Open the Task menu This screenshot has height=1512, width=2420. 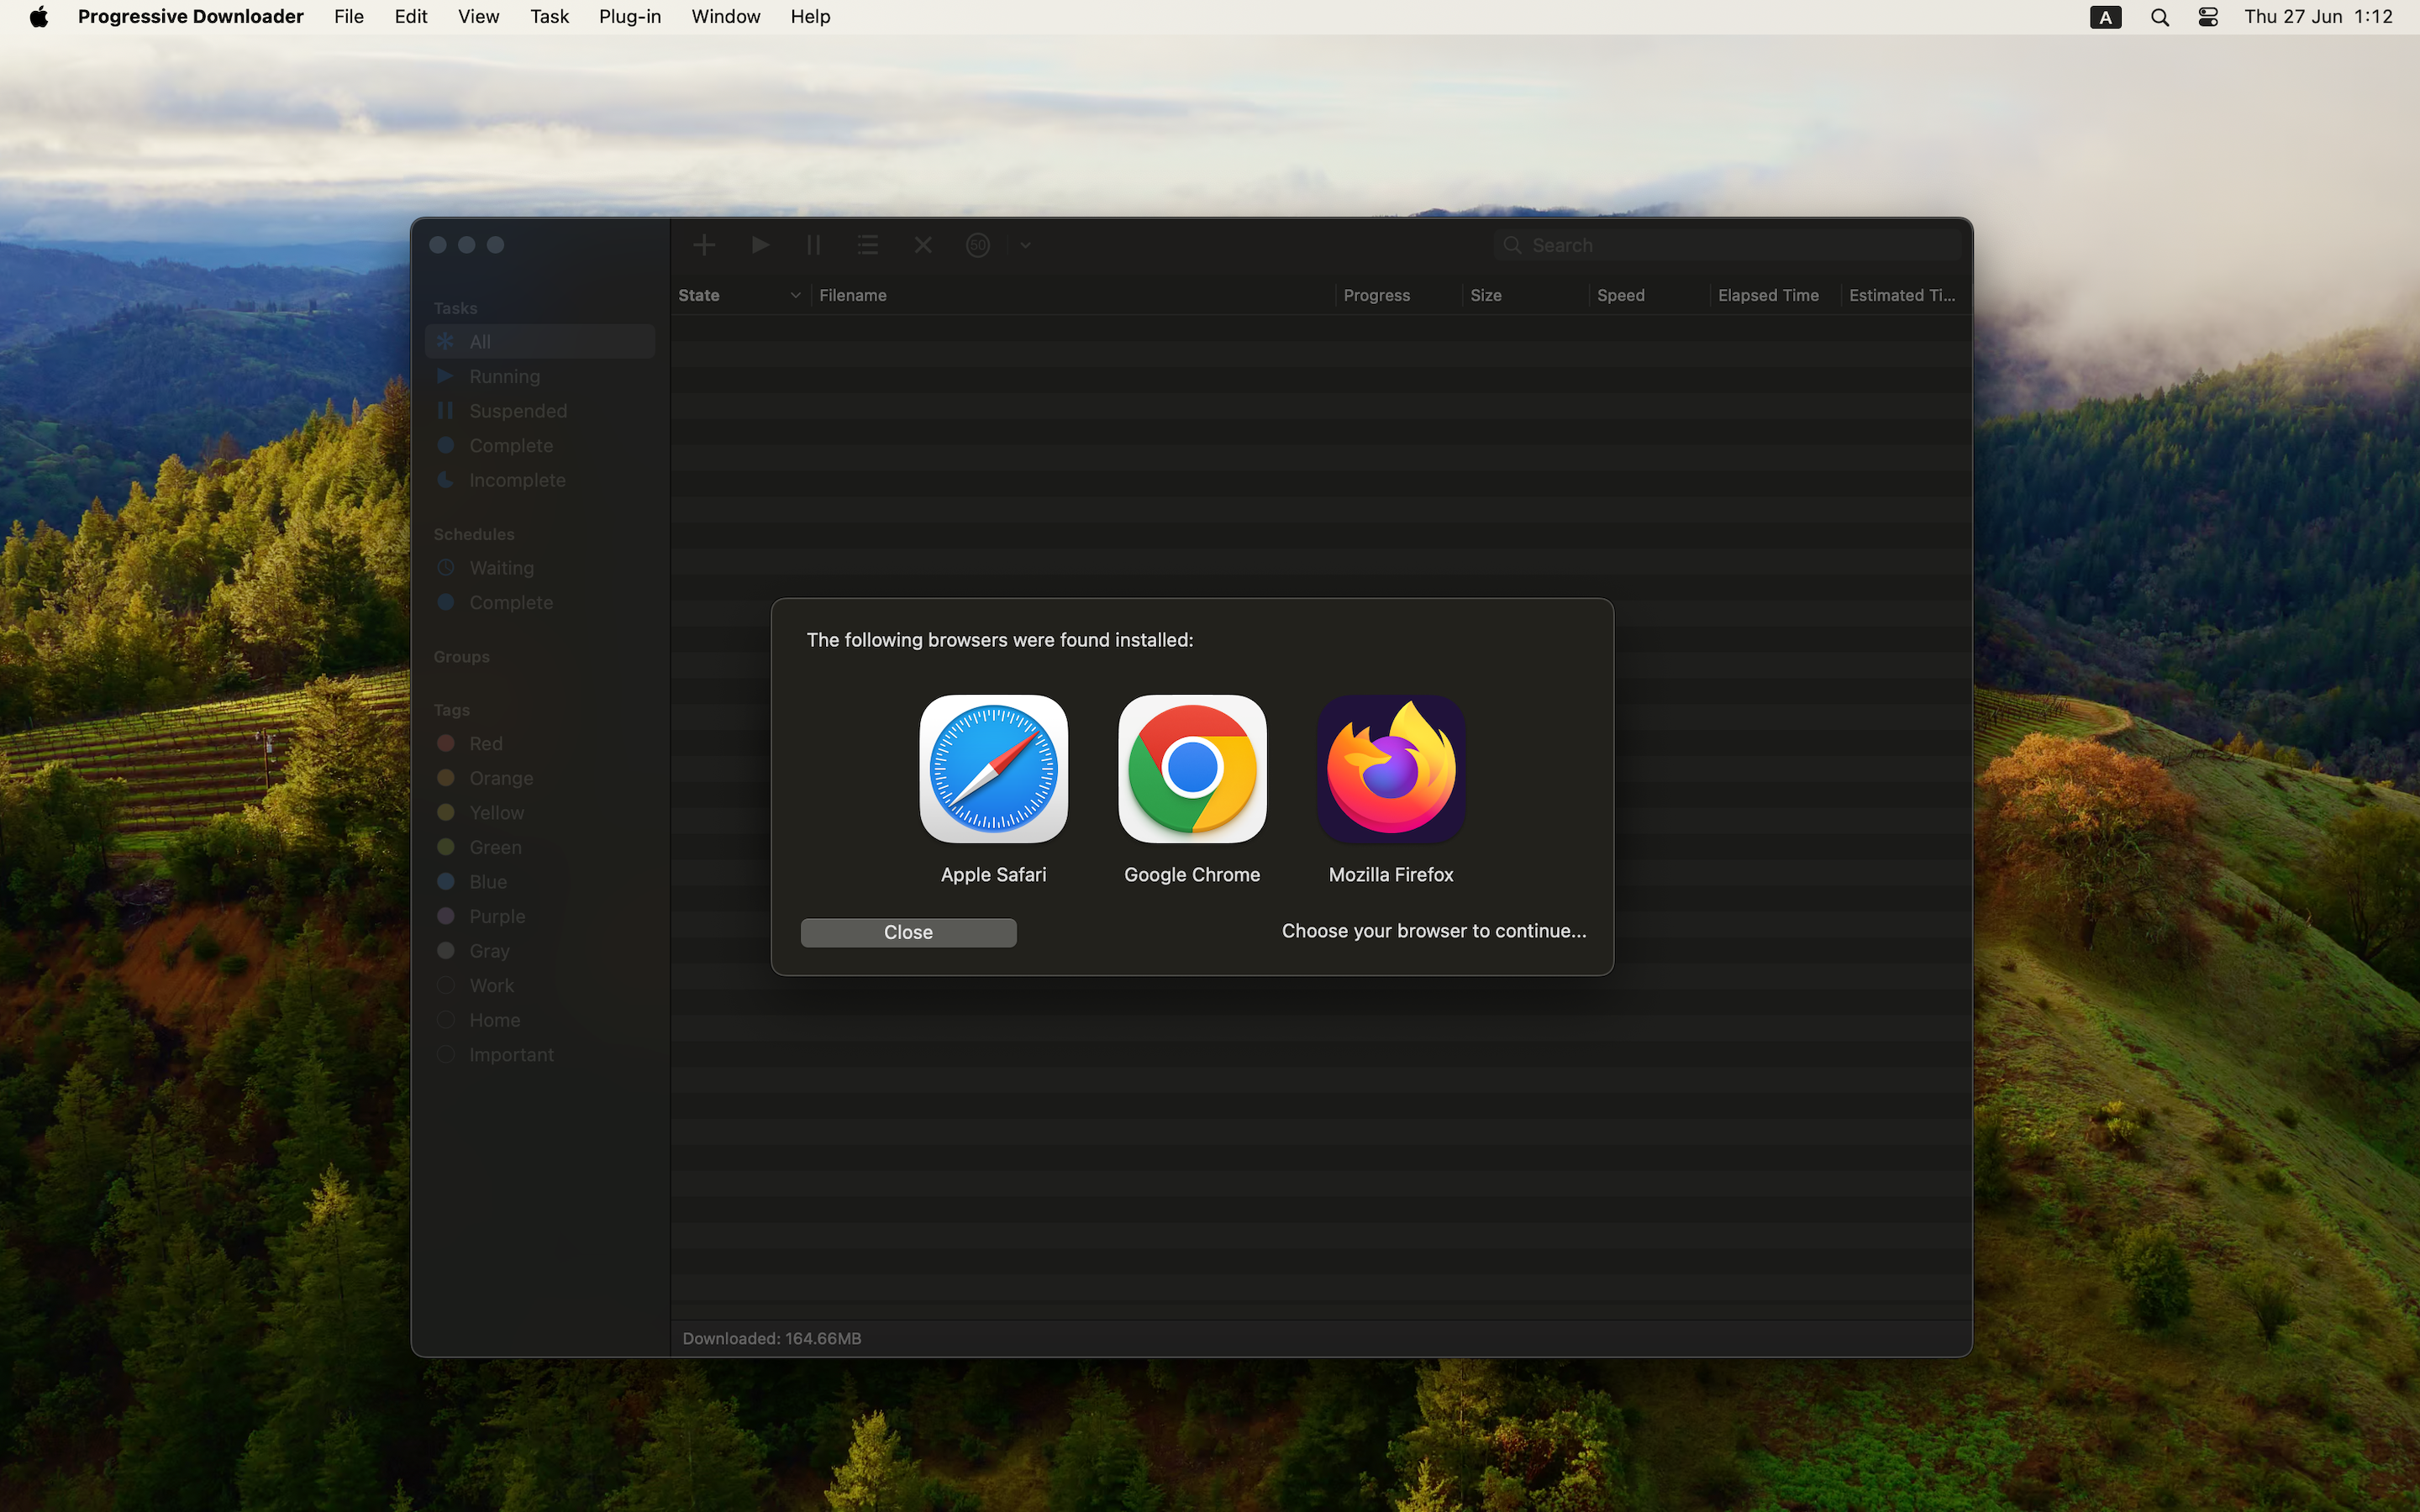click(549, 17)
